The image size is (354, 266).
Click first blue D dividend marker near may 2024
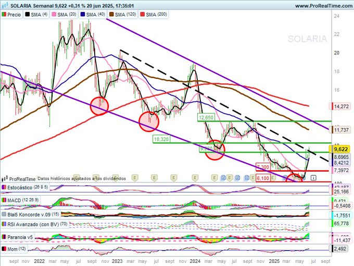[x=223, y=178]
